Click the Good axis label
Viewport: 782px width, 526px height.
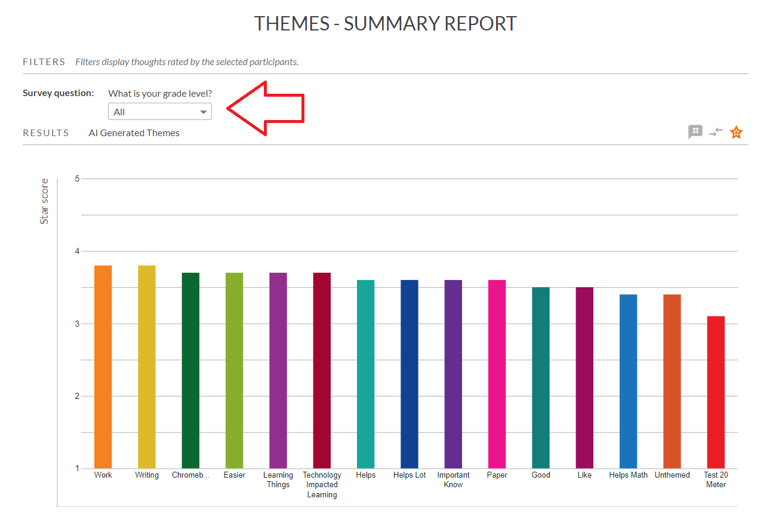541,475
